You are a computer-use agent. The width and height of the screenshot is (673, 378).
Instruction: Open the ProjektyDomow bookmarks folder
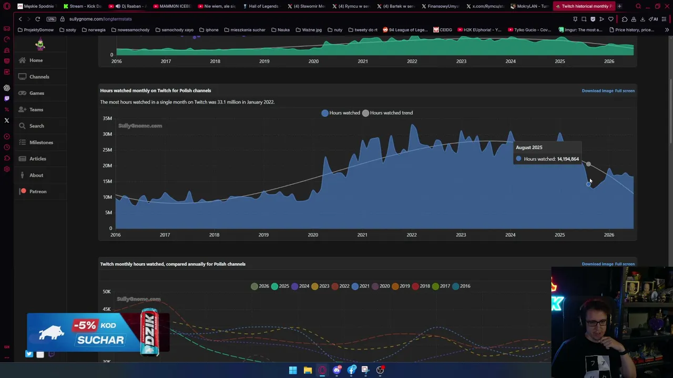pyautogui.click(x=36, y=30)
